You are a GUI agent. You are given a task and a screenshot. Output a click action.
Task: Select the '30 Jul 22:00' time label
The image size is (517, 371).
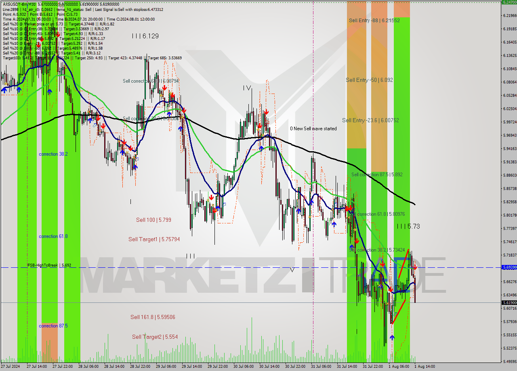click(295, 367)
